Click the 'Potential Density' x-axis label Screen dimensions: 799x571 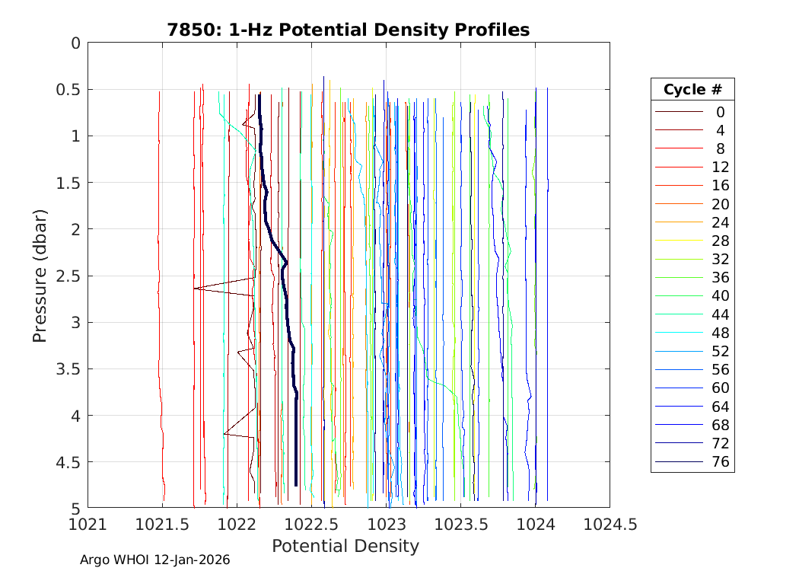pos(345,546)
